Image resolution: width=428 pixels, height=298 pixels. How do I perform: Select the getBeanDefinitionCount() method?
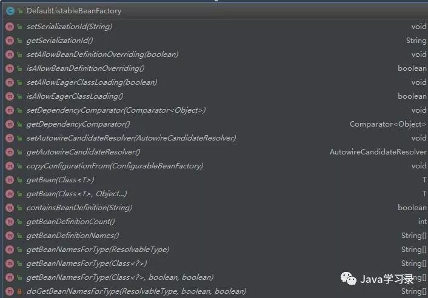(x=71, y=222)
